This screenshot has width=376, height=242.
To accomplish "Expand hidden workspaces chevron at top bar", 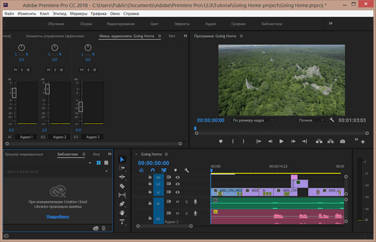I will tap(330, 24).
